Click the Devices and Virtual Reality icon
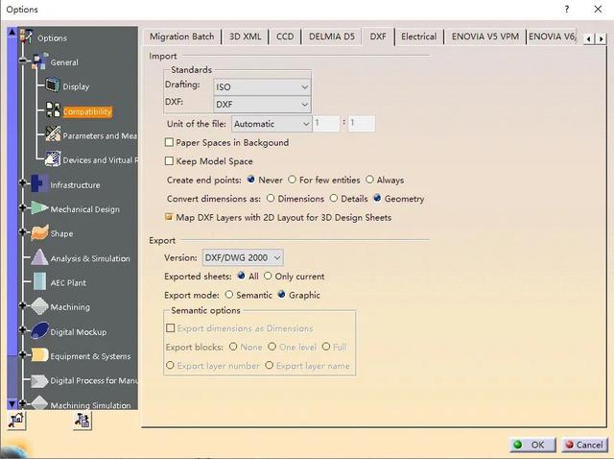This screenshot has height=459, width=614. coord(51,159)
